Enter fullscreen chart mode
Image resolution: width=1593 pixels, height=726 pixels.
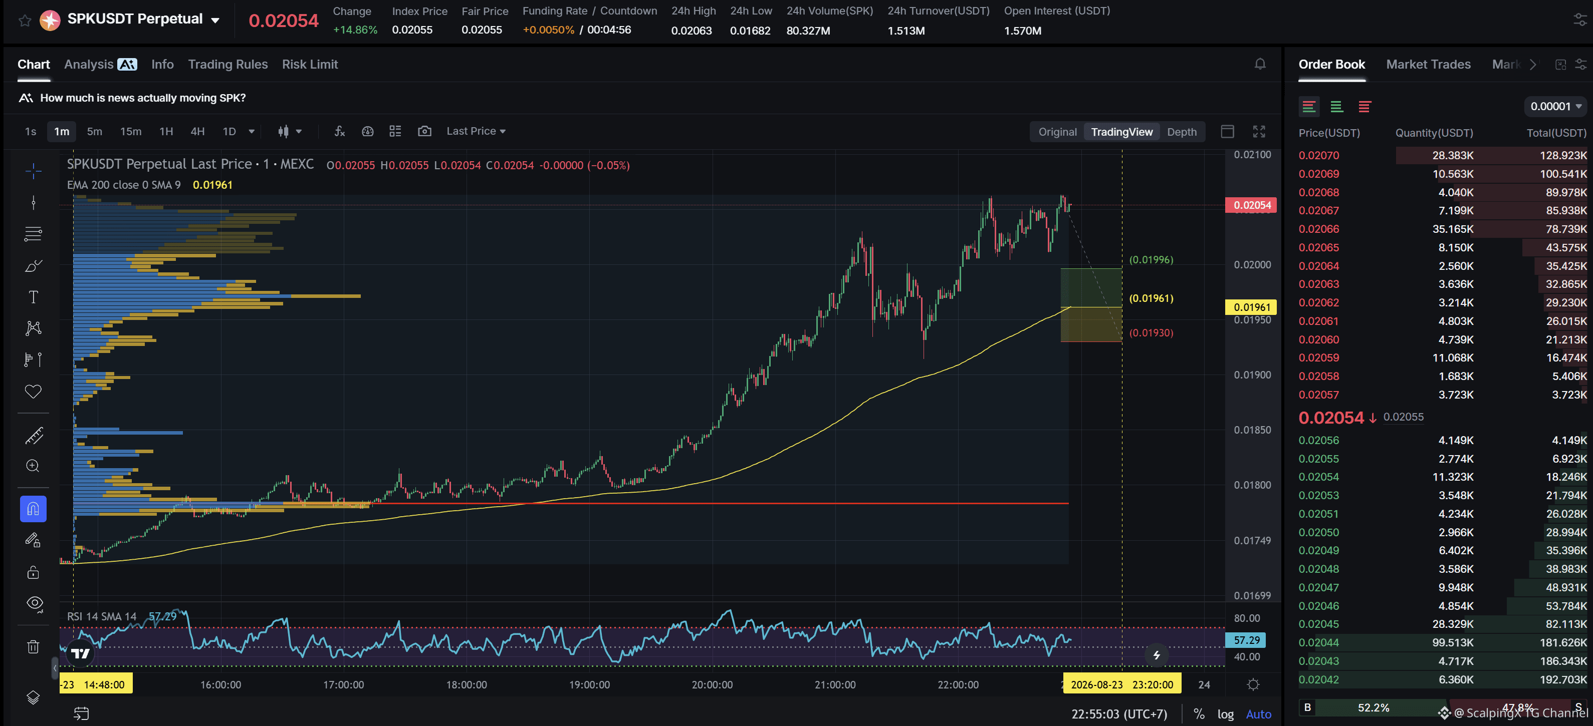point(1258,132)
